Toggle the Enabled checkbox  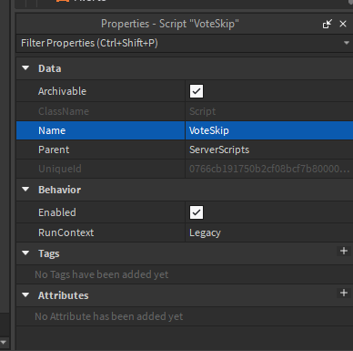tap(197, 212)
